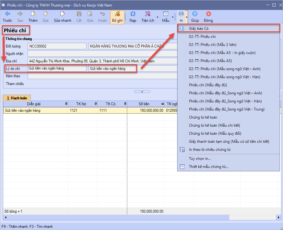283x230 pixels.
Task: Click the Lý do chi input field
Action: 57,68
